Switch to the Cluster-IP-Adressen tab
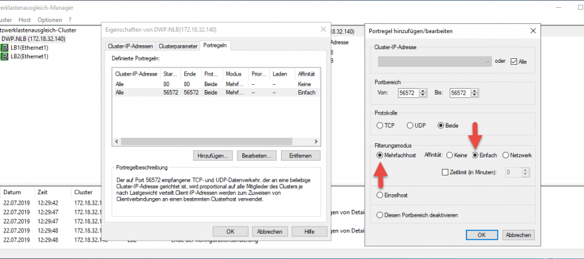Screen dimensions: 584x259 coord(130,46)
